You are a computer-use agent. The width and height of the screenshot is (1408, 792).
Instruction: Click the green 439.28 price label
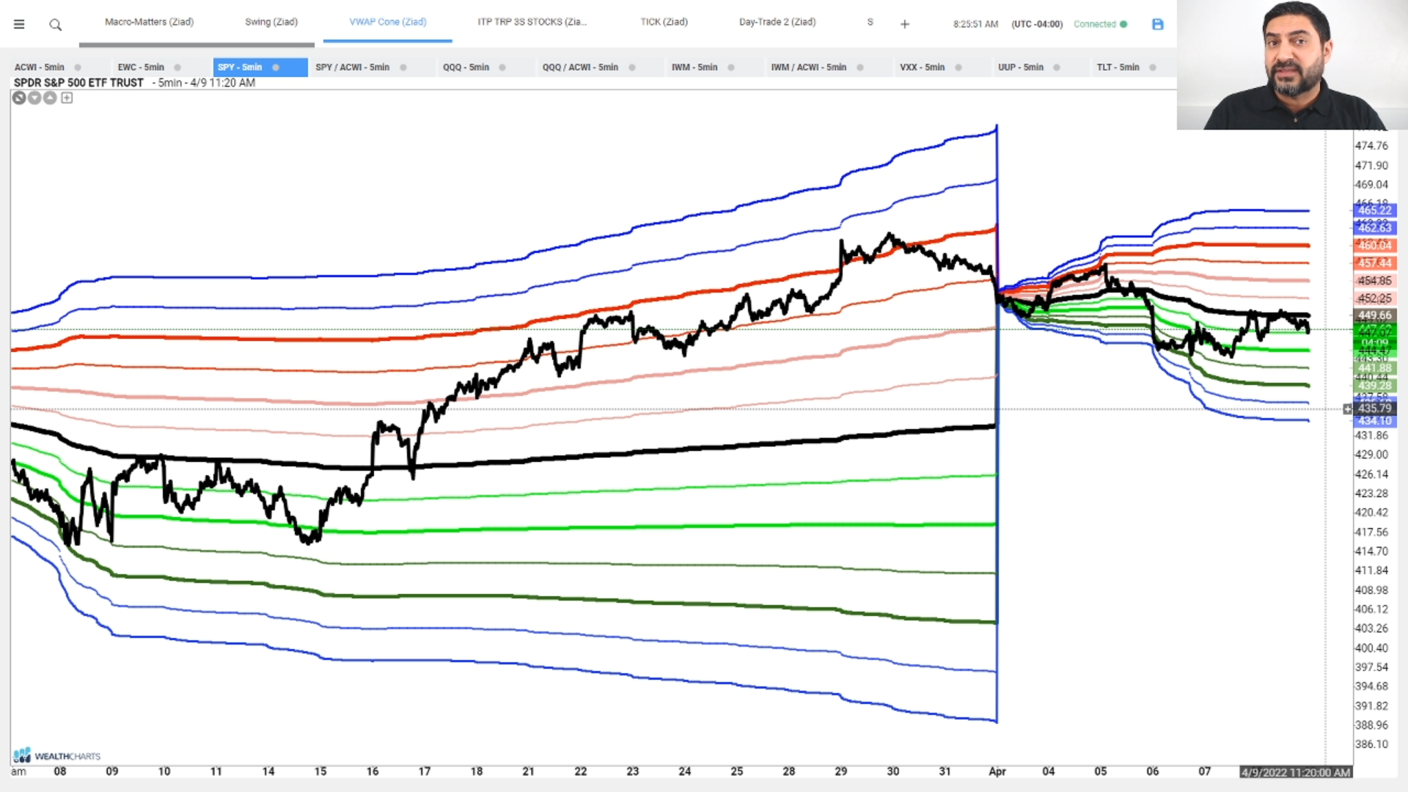(1374, 386)
